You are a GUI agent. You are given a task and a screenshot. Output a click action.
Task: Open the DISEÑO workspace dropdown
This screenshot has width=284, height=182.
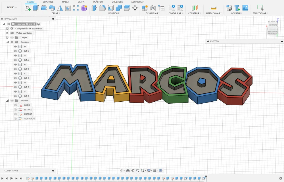click(x=12, y=7)
